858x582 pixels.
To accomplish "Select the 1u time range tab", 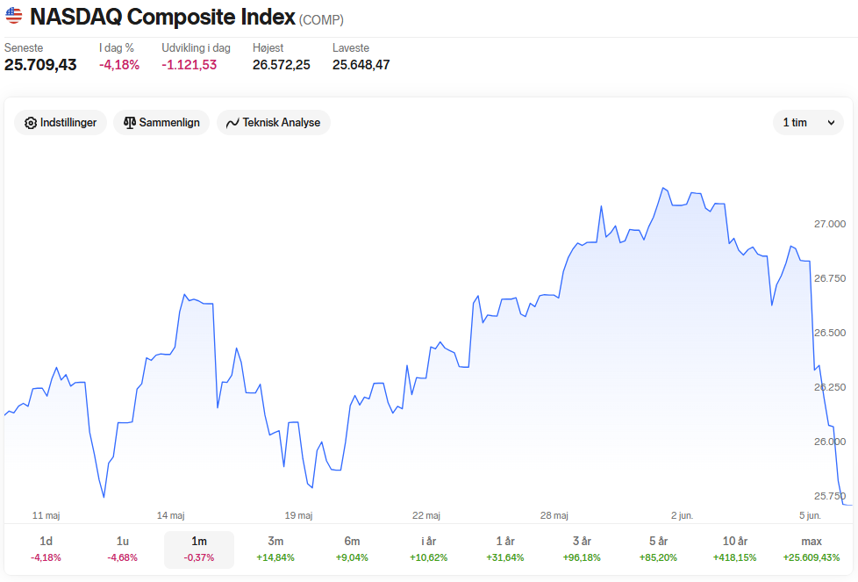I will (123, 550).
